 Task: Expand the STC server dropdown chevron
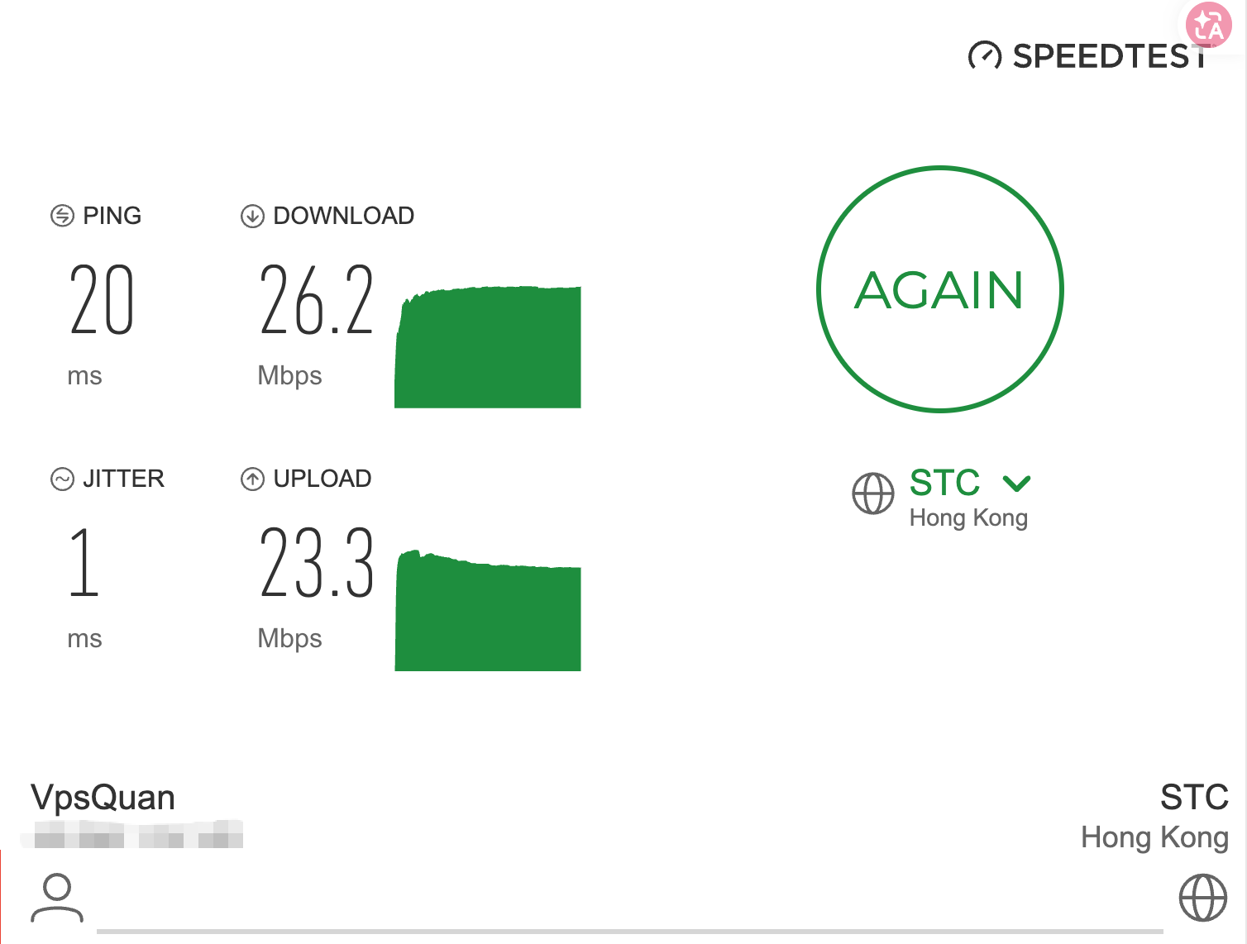coord(1016,483)
